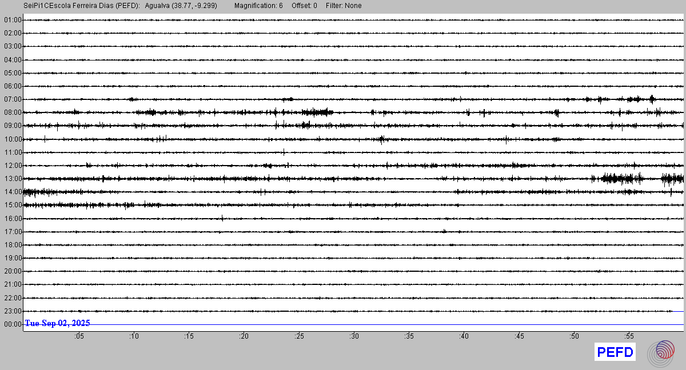Click the blue PEFD logo box
Image resolution: width=686 pixels, height=370 pixels.
(x=615, y=352)
